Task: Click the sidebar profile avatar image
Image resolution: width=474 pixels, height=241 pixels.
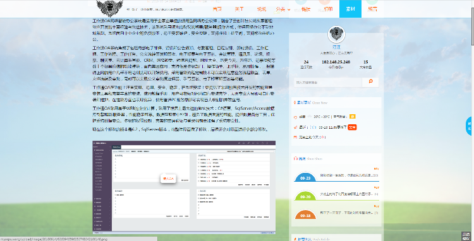Action: pos(336,34)
